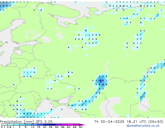Click the '18..21' forecast hours text
Viewport: 165px width, 128px height.
[132, 122]
